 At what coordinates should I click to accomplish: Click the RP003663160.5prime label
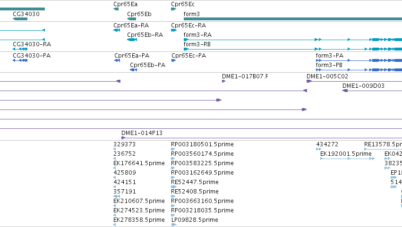[202, 201]
